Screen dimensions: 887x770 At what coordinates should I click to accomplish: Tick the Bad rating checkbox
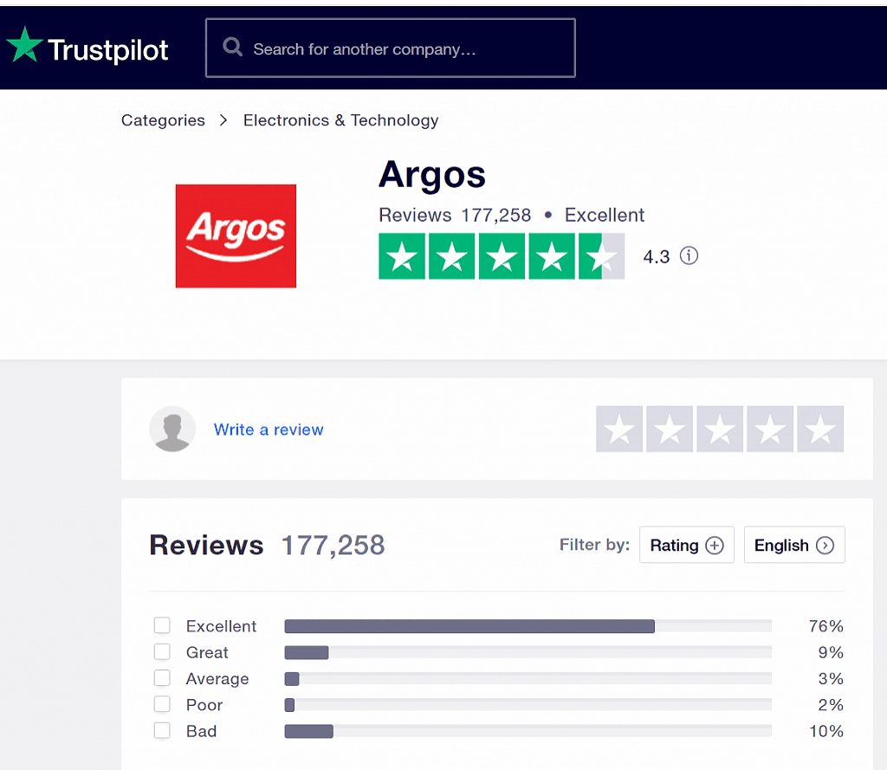click(x=162, y=730)
